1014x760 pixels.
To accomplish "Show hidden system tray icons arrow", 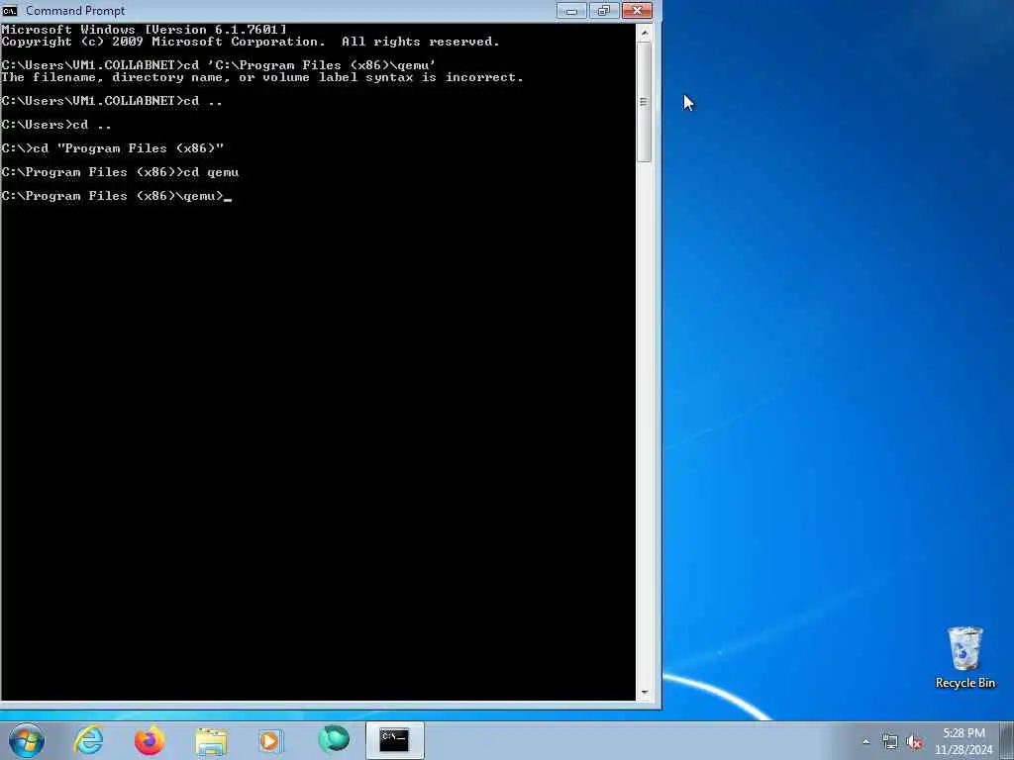I will pyautogui.click(x=865, y=741).
